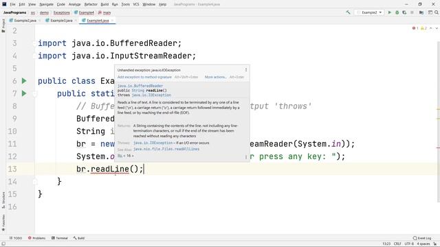The width and height of the screenshot is (440, 247).
Task: Click the run gutter arrow beside line 6
Action: coord(24,81)
